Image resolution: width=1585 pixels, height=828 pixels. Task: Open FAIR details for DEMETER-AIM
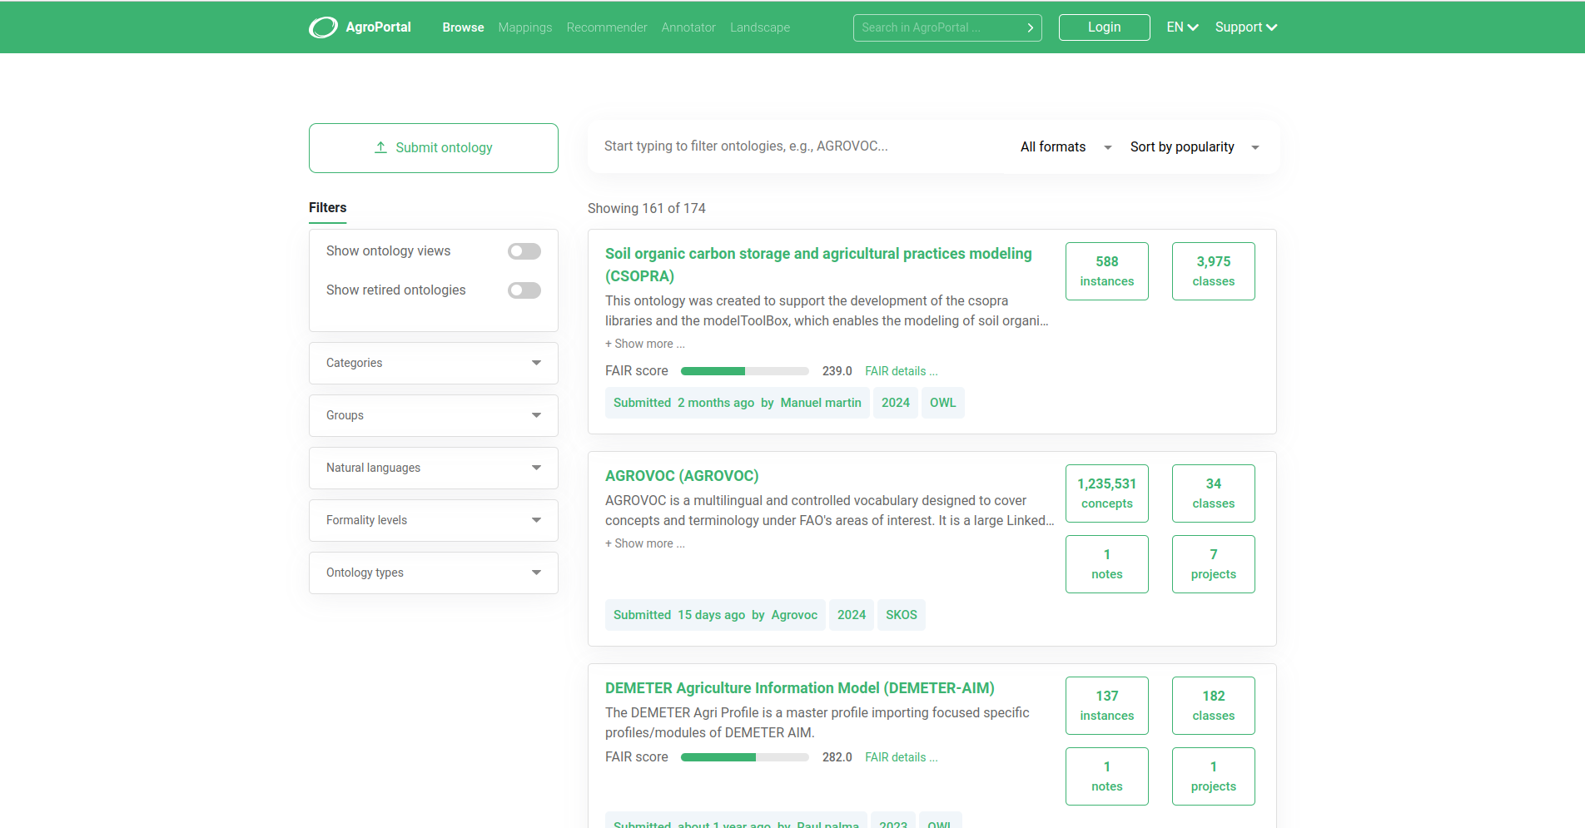click(x=901, y=757)
